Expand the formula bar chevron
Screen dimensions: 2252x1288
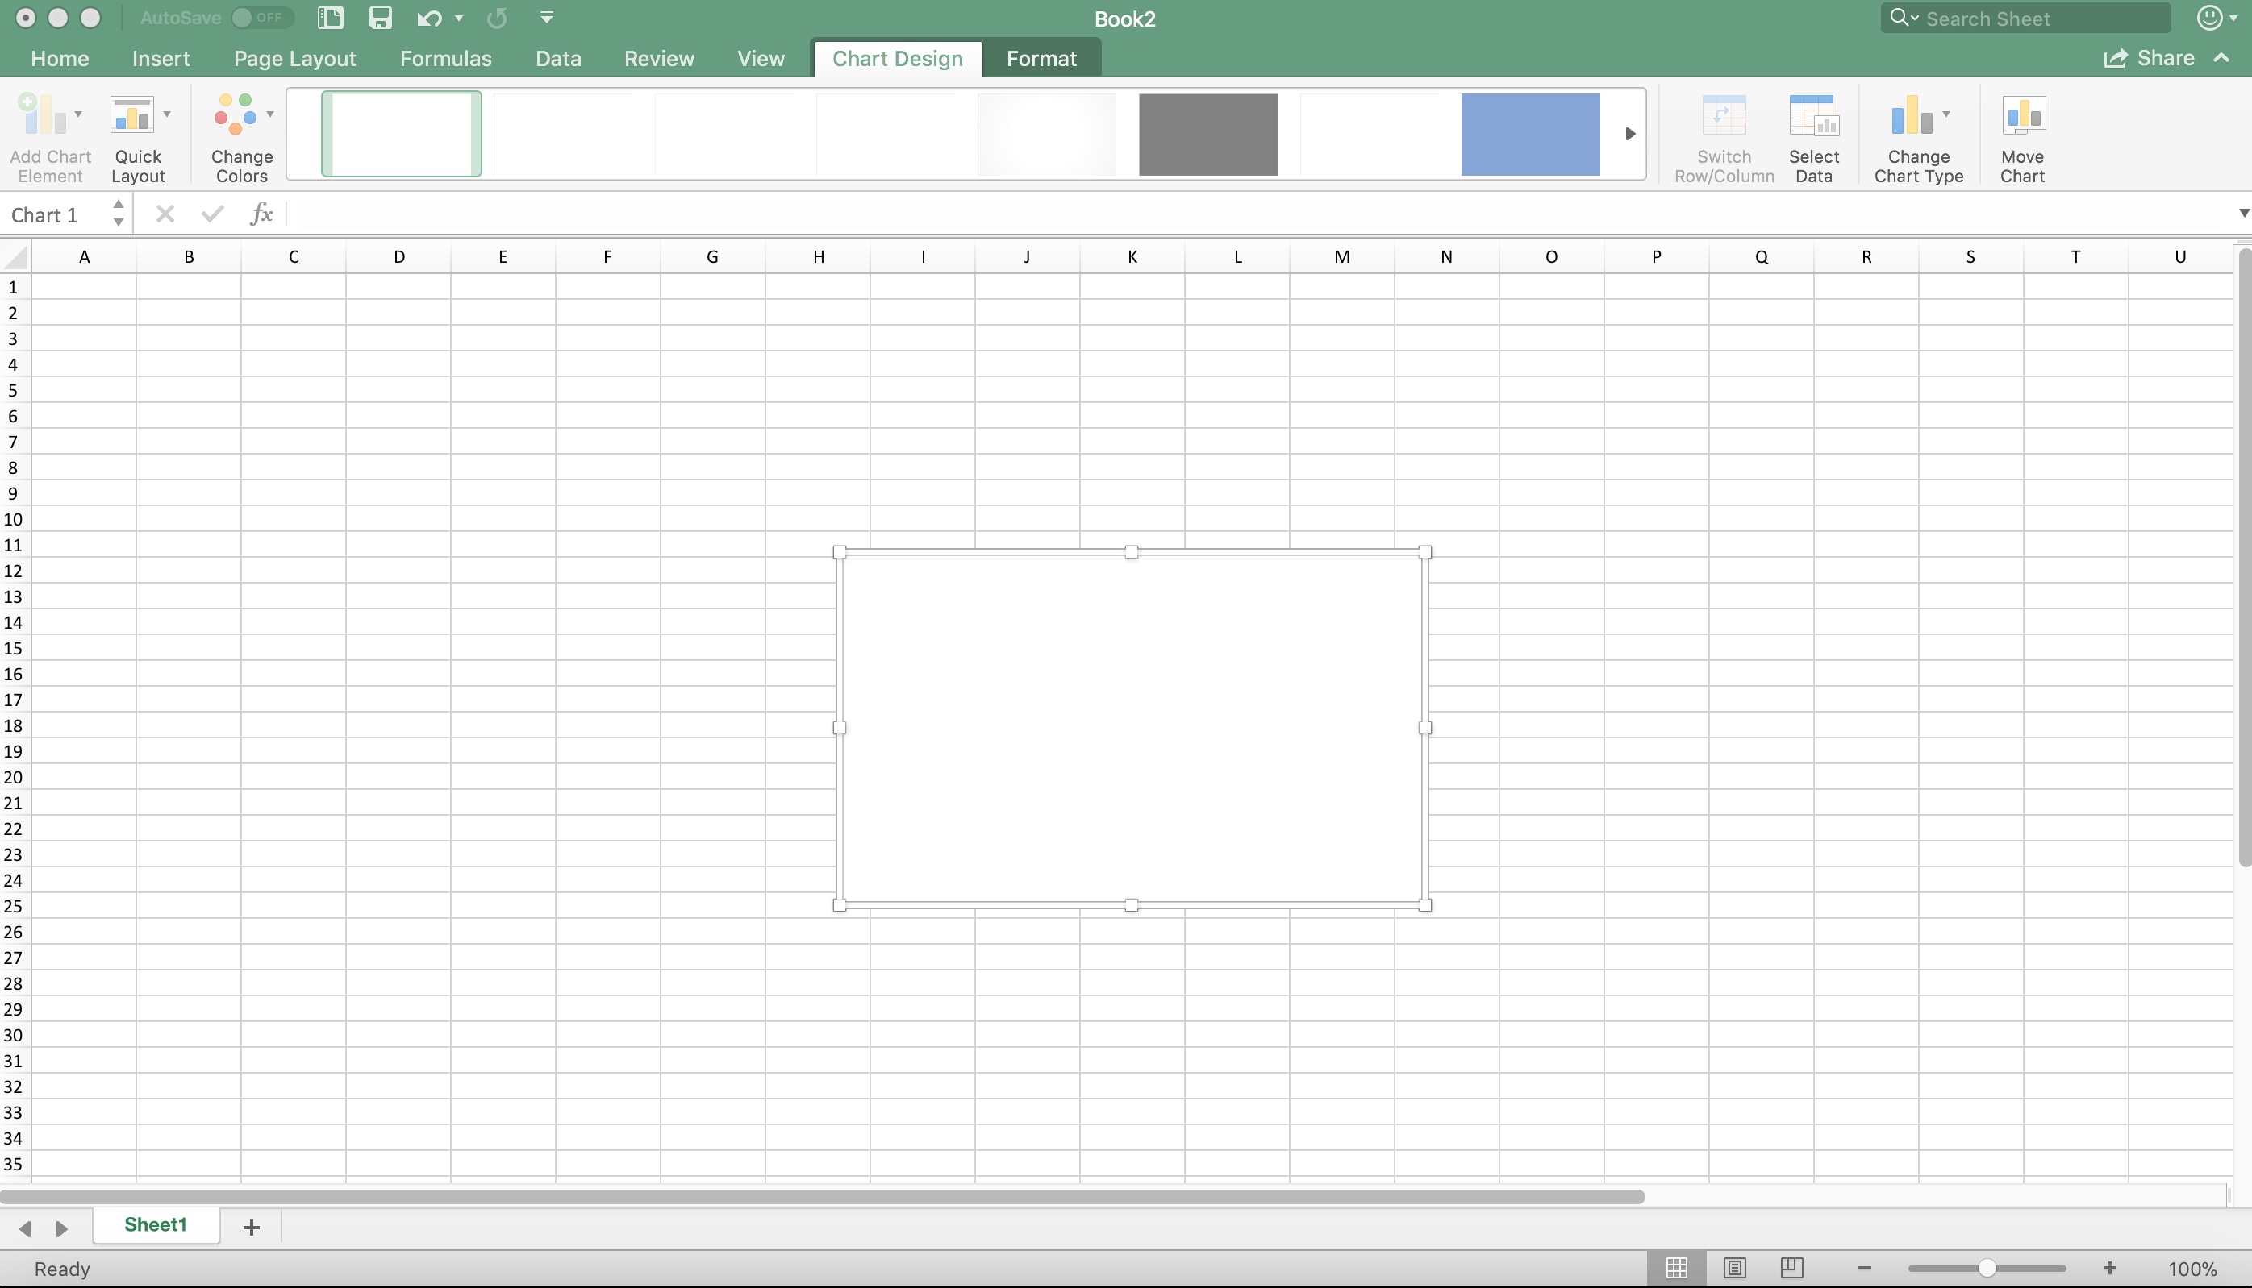(2243, 214)
